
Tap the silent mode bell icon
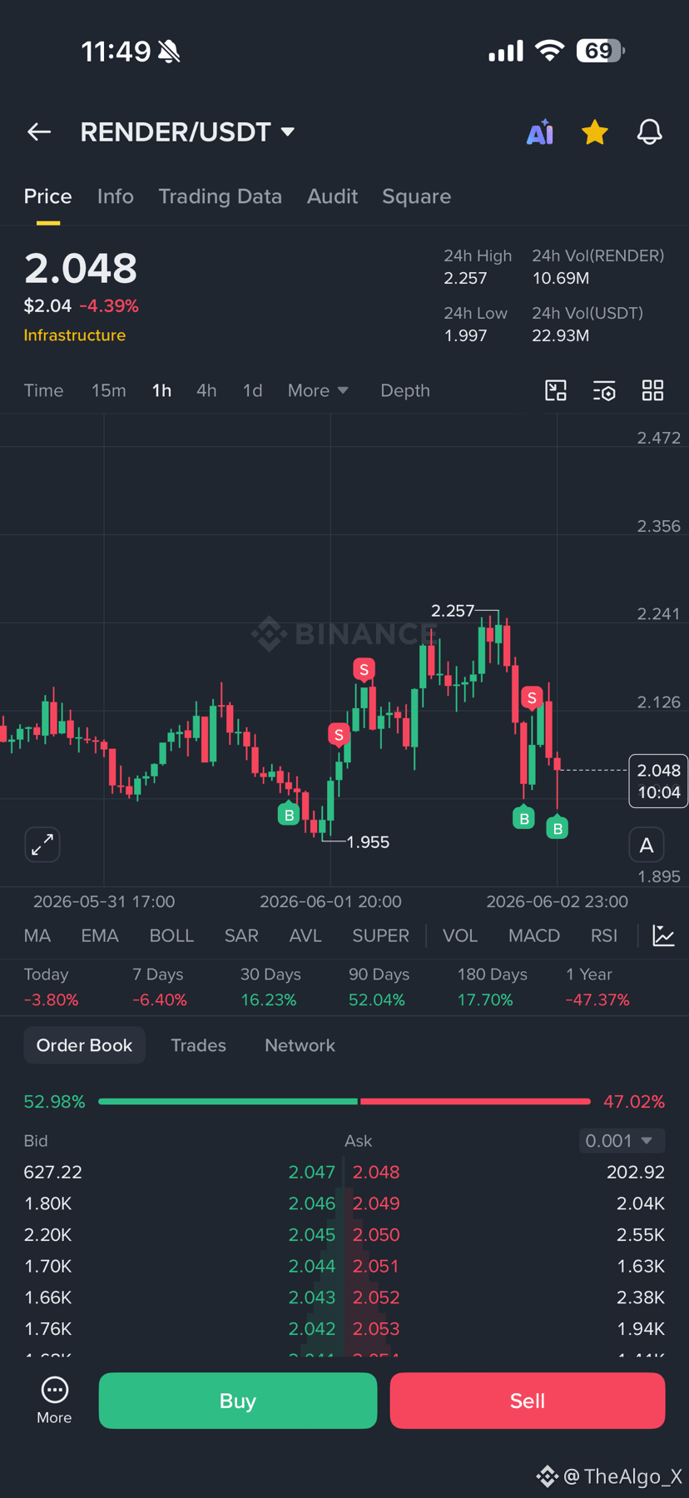(170, 52)
